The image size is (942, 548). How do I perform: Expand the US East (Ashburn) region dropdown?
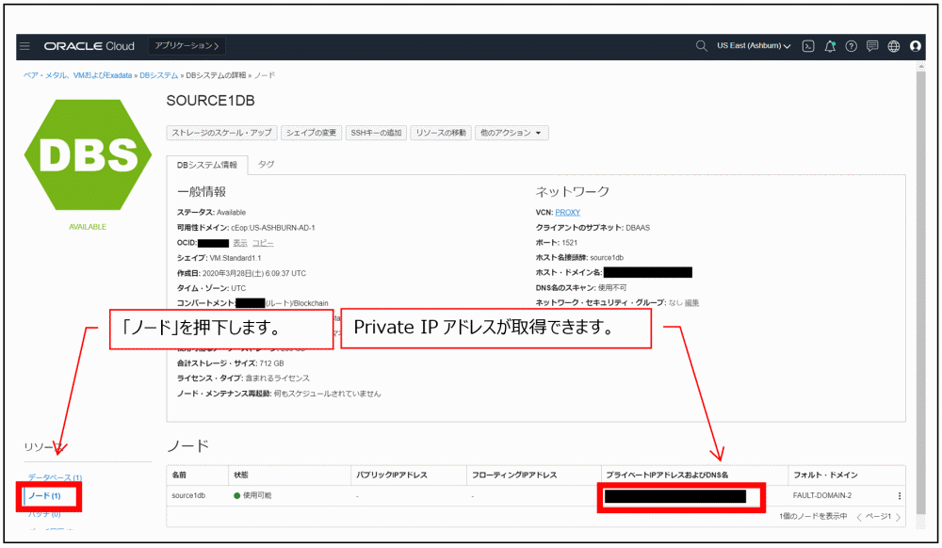coord(754,46)
